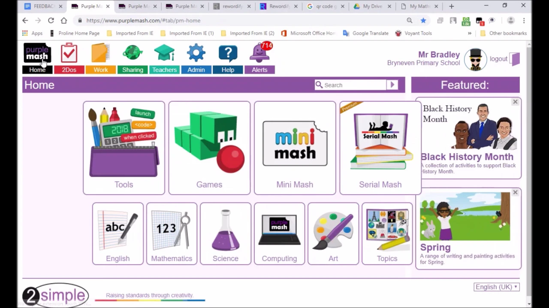549x308 pixels.
Task: Switch to the My Maths tab
Action: pos(420,6)
